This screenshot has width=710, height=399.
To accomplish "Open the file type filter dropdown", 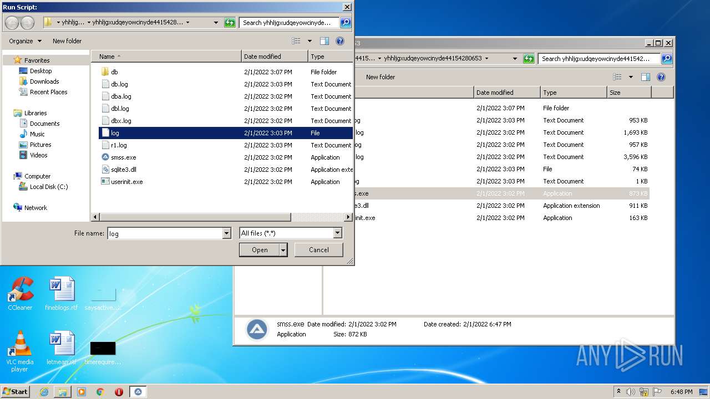I will (337, 233).
